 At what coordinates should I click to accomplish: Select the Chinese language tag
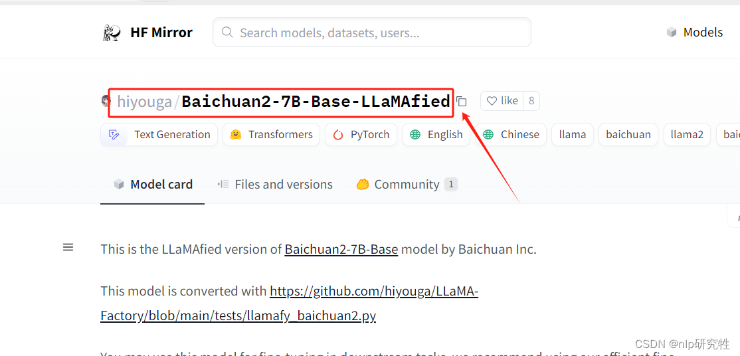(x=511, y=135)
